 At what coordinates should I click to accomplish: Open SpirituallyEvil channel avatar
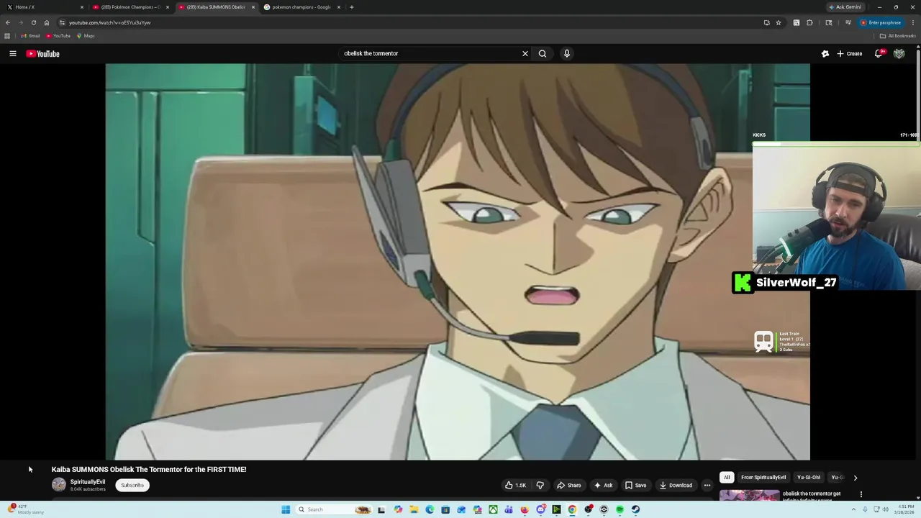click(59, 485)
